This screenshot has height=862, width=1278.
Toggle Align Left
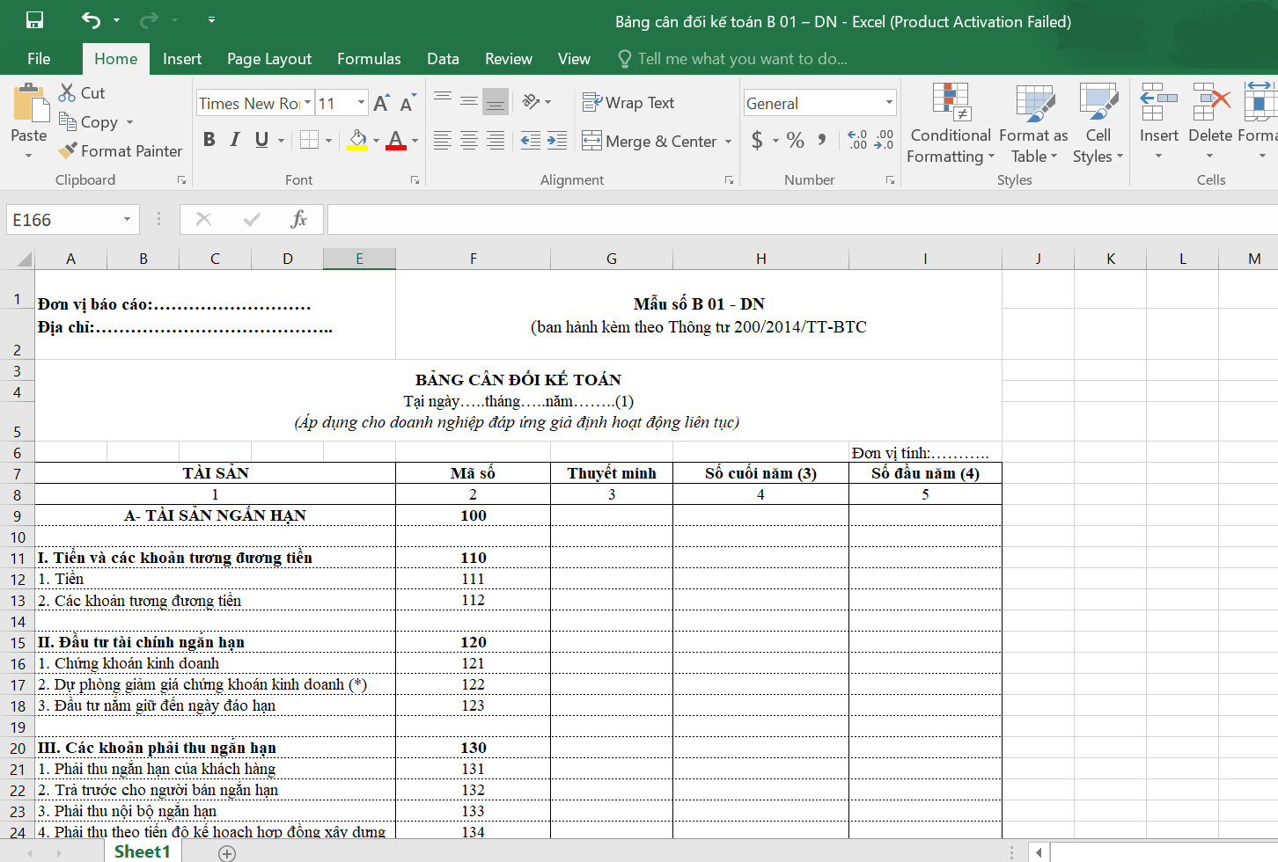(x=443, y=140)
